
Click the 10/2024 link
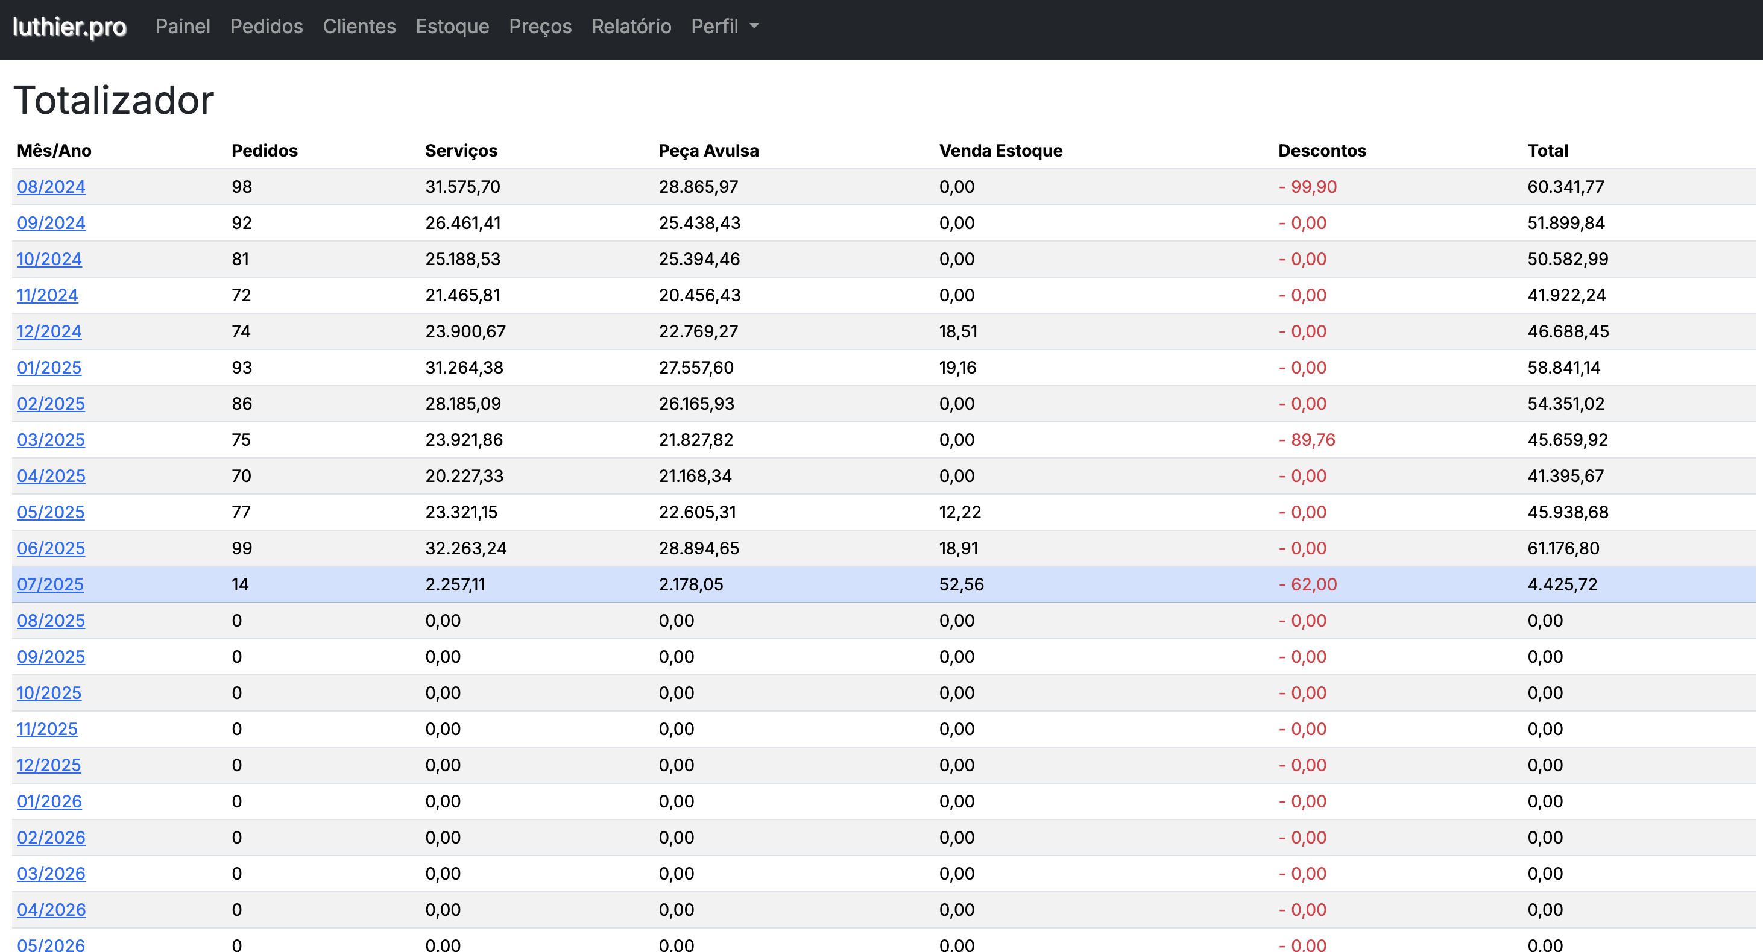[49, 259]
